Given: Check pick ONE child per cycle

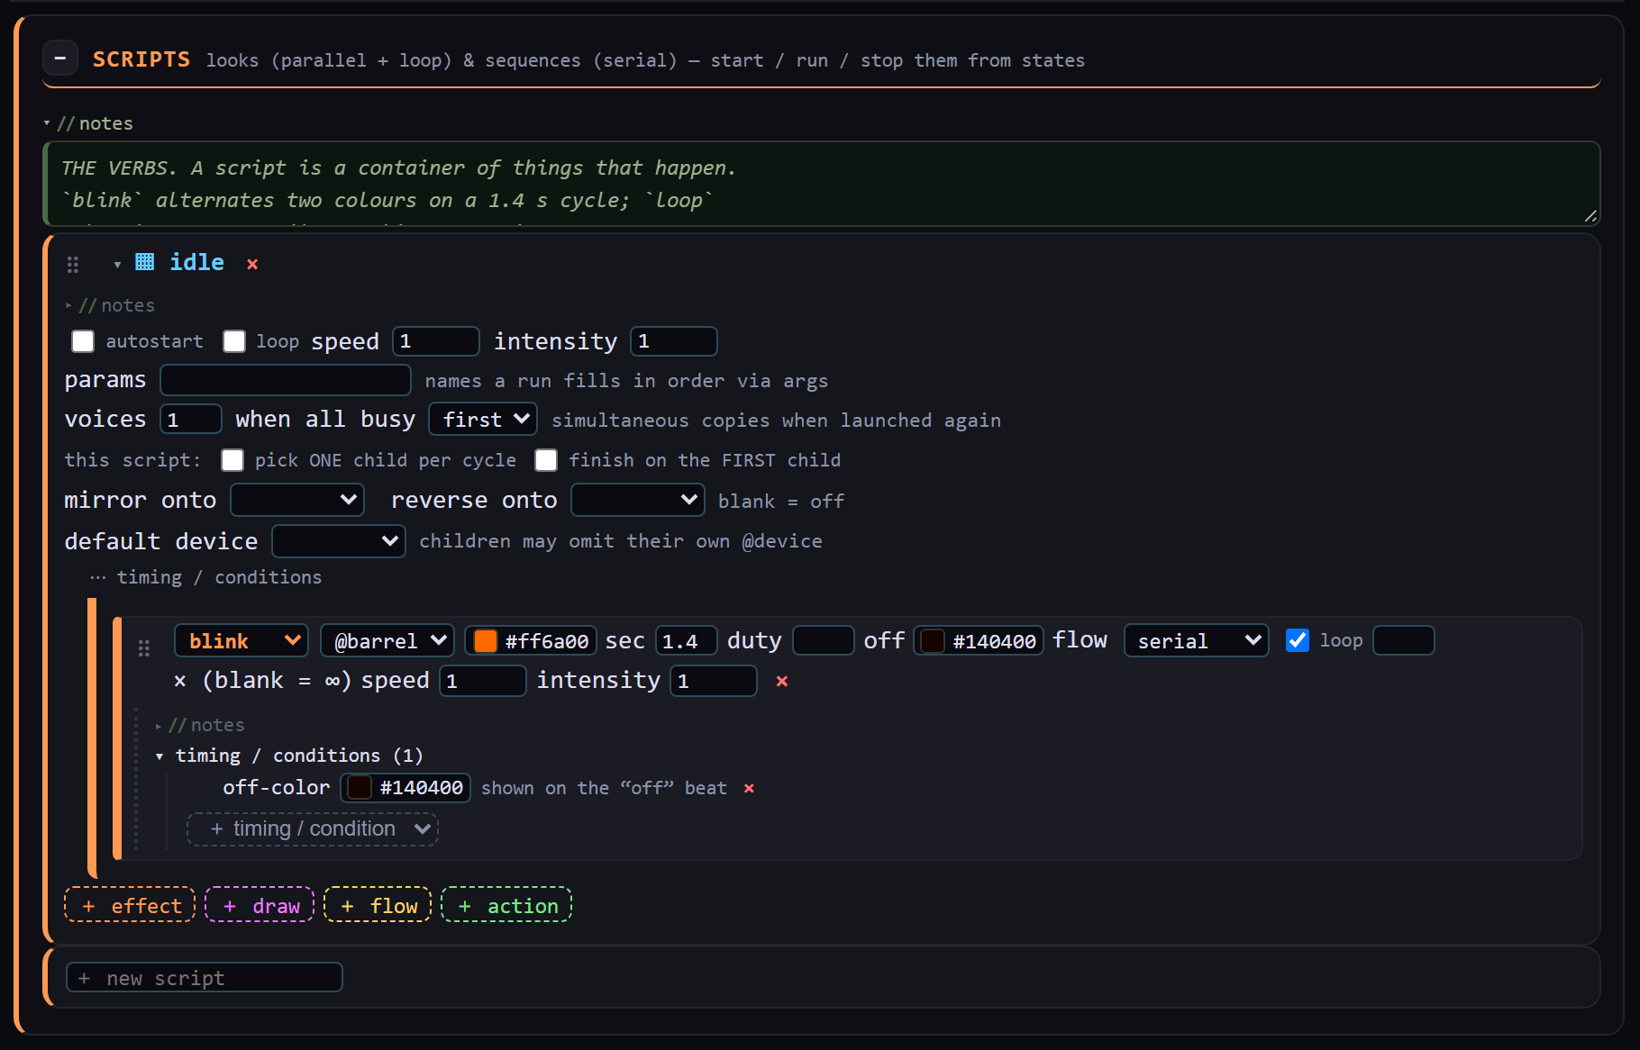Looking at the screenshot, I should [232, 460].
